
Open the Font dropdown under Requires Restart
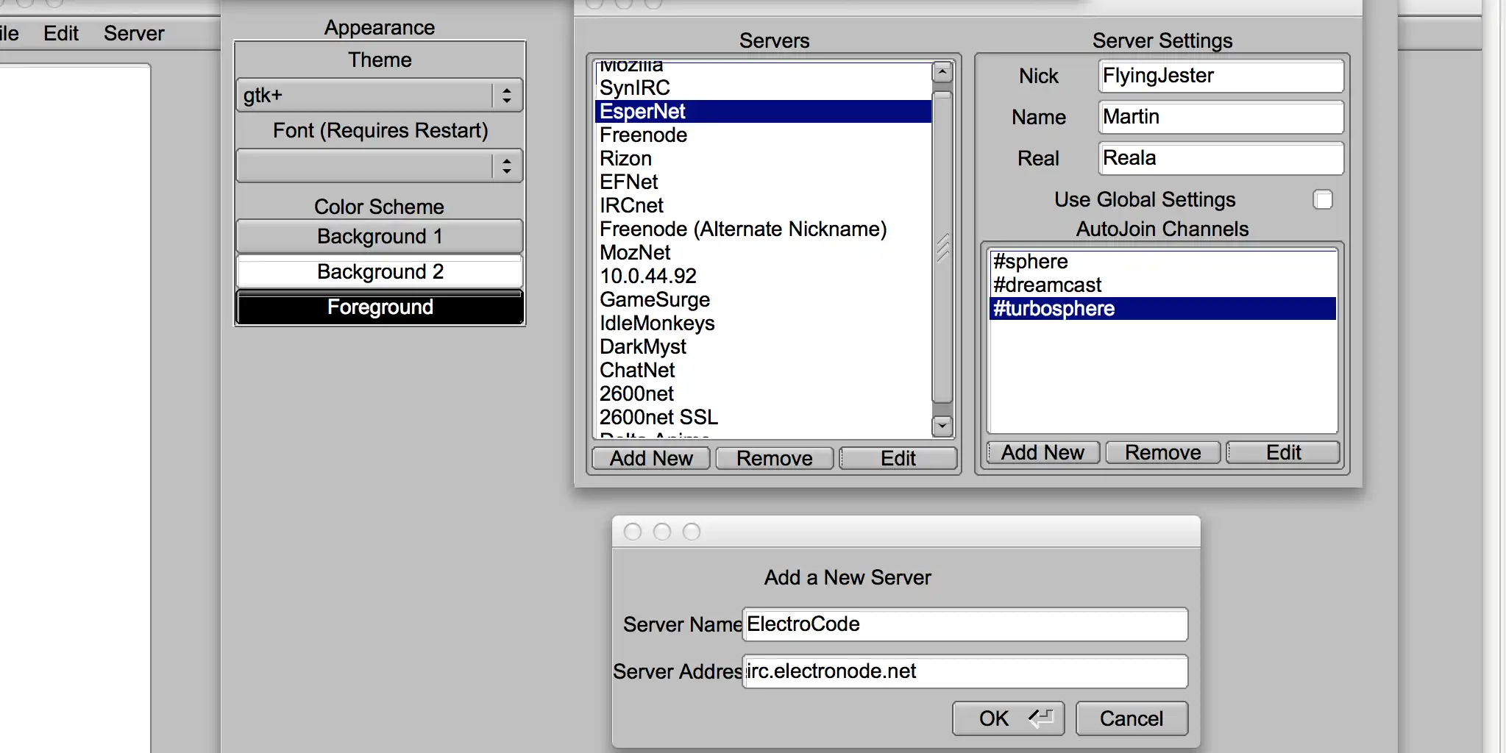[x=380, y=165]
